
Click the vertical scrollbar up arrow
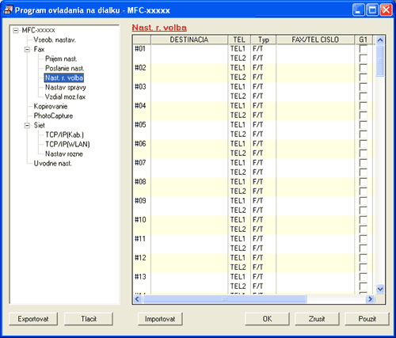point(380,40)
